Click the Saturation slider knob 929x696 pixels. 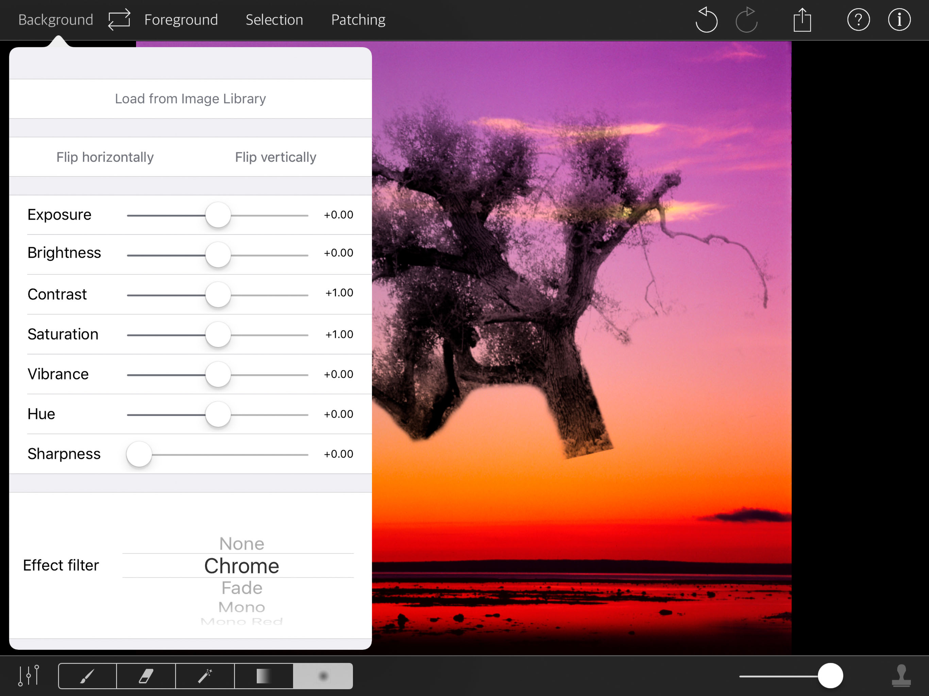tap(218, 334)
